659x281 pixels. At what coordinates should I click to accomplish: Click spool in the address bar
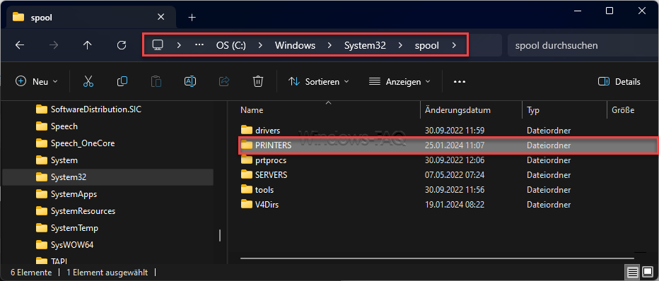click(x=426, y=45)
